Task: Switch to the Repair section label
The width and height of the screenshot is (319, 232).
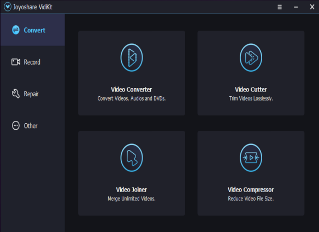Action: point(31,94)
